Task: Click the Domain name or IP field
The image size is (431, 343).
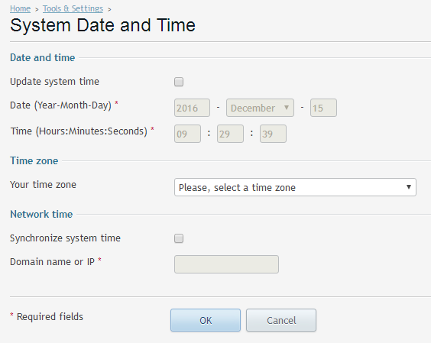Action: pyautogui.click(x=226, y=264)
